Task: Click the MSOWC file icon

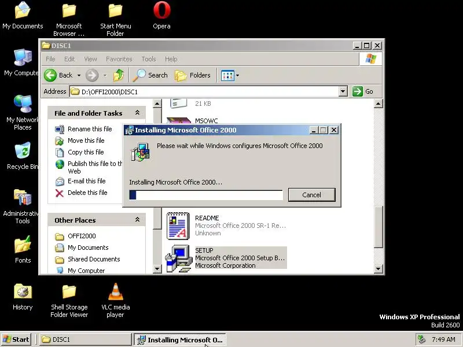Action: [x=179, y=121]
